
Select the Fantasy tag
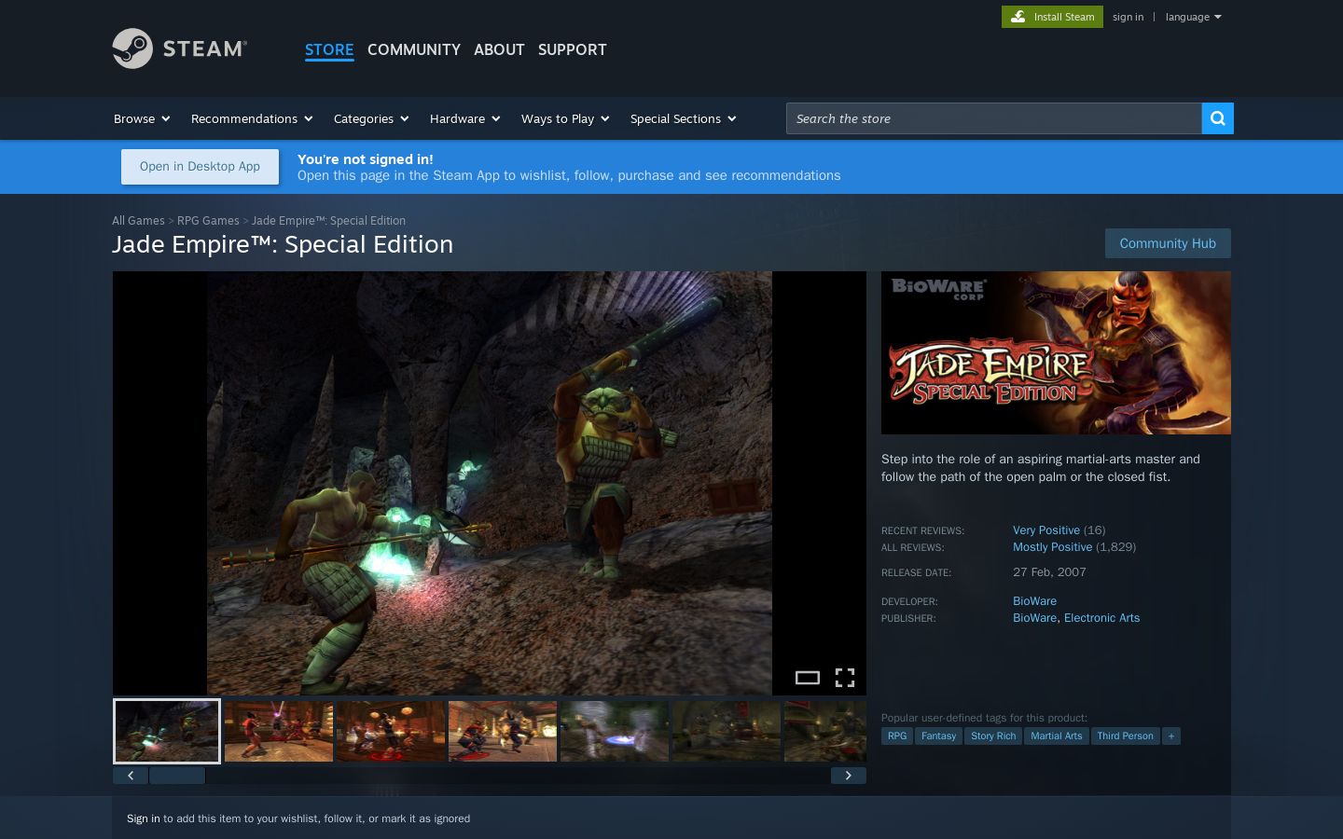coord(938,736)
